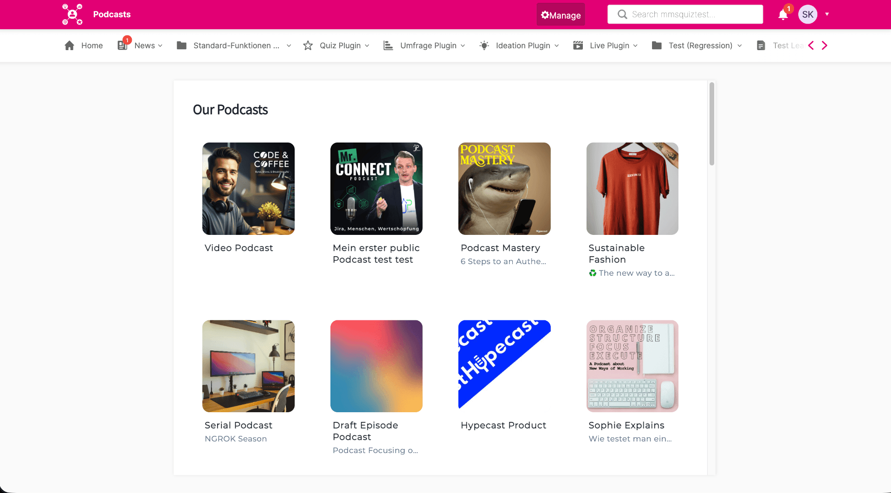Expand the Umfrage Plugin chevron
This screenshot has width=891, height=493.
[x=463, y=45]
